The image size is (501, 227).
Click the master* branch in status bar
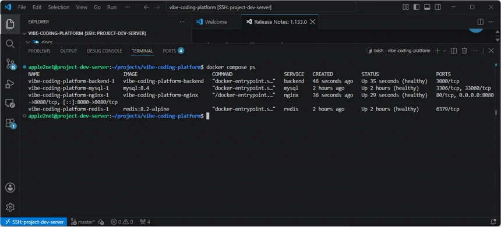click(x=83, y=222)
